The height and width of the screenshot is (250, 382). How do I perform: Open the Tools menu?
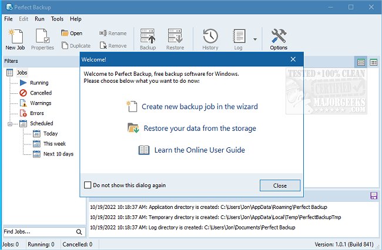tap(57, 19)
